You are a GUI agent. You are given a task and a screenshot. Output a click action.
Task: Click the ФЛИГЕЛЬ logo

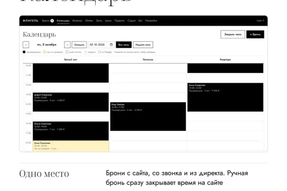coord(31,21)
